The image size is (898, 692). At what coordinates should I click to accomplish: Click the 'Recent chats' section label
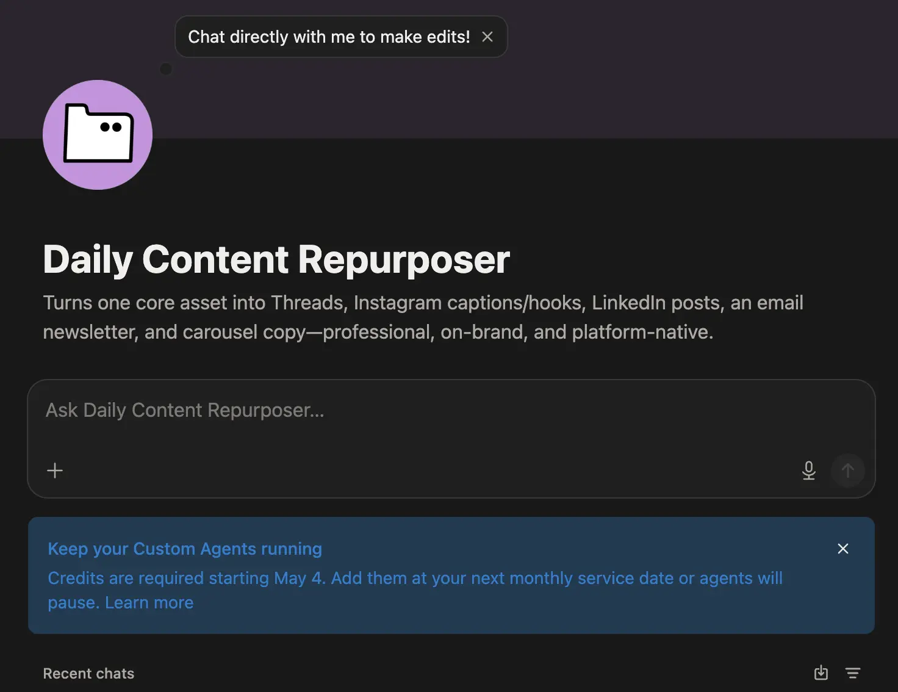click(x=88, y=673)
